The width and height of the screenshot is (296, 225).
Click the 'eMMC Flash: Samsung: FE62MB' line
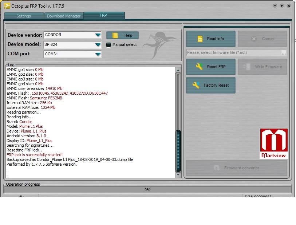tap(34, 98)
